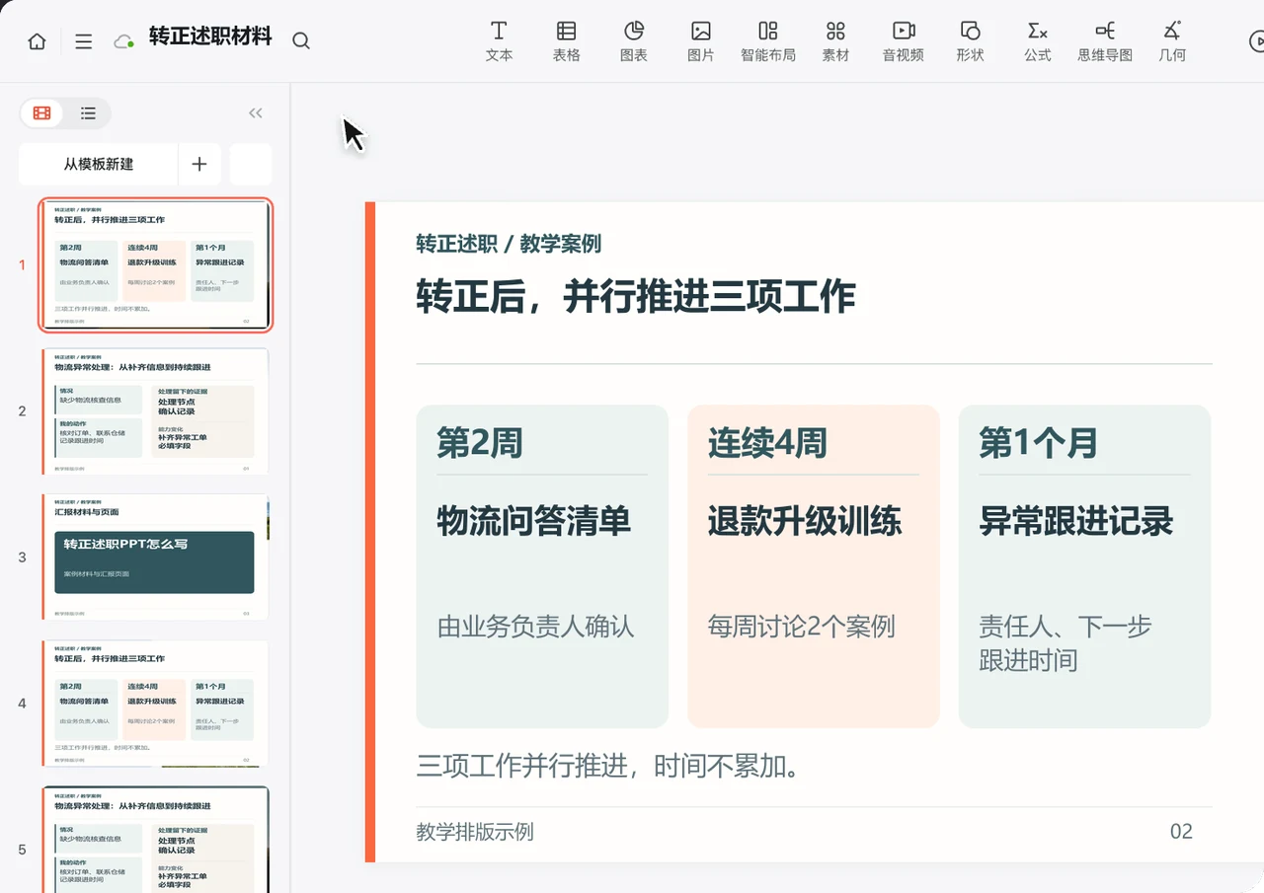Open the 素材 materials library
The width and height of the screenshot is (1264, 893).
835,41
